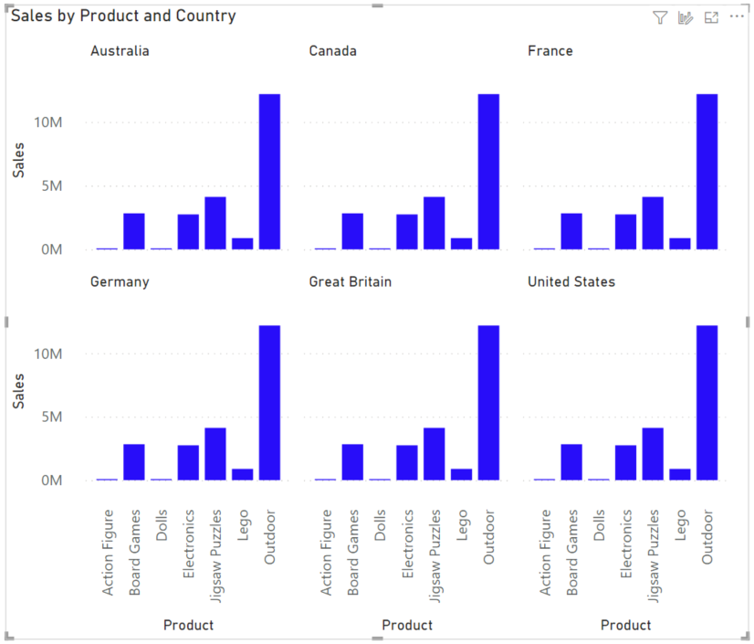Image resolution: width=754 pixels, height=644 pixels.
Task: Click the Product axis title under United States
Action: point(625,625)
